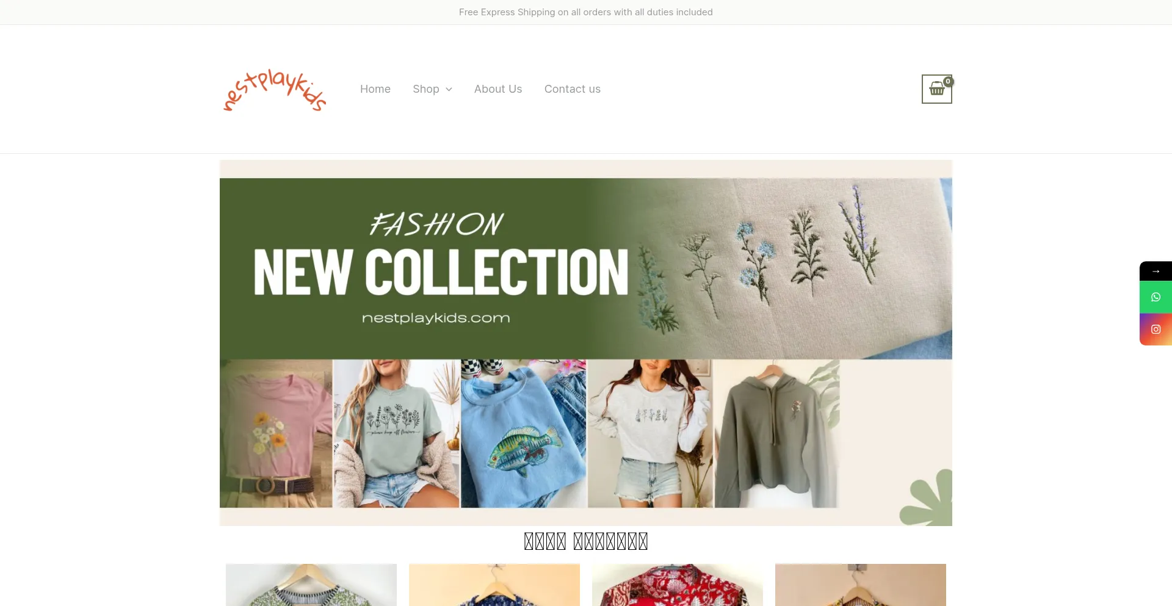Open the Shop menu
Image resolution: width=1172 pixels, height=606 pixels.
pos(426,89)
